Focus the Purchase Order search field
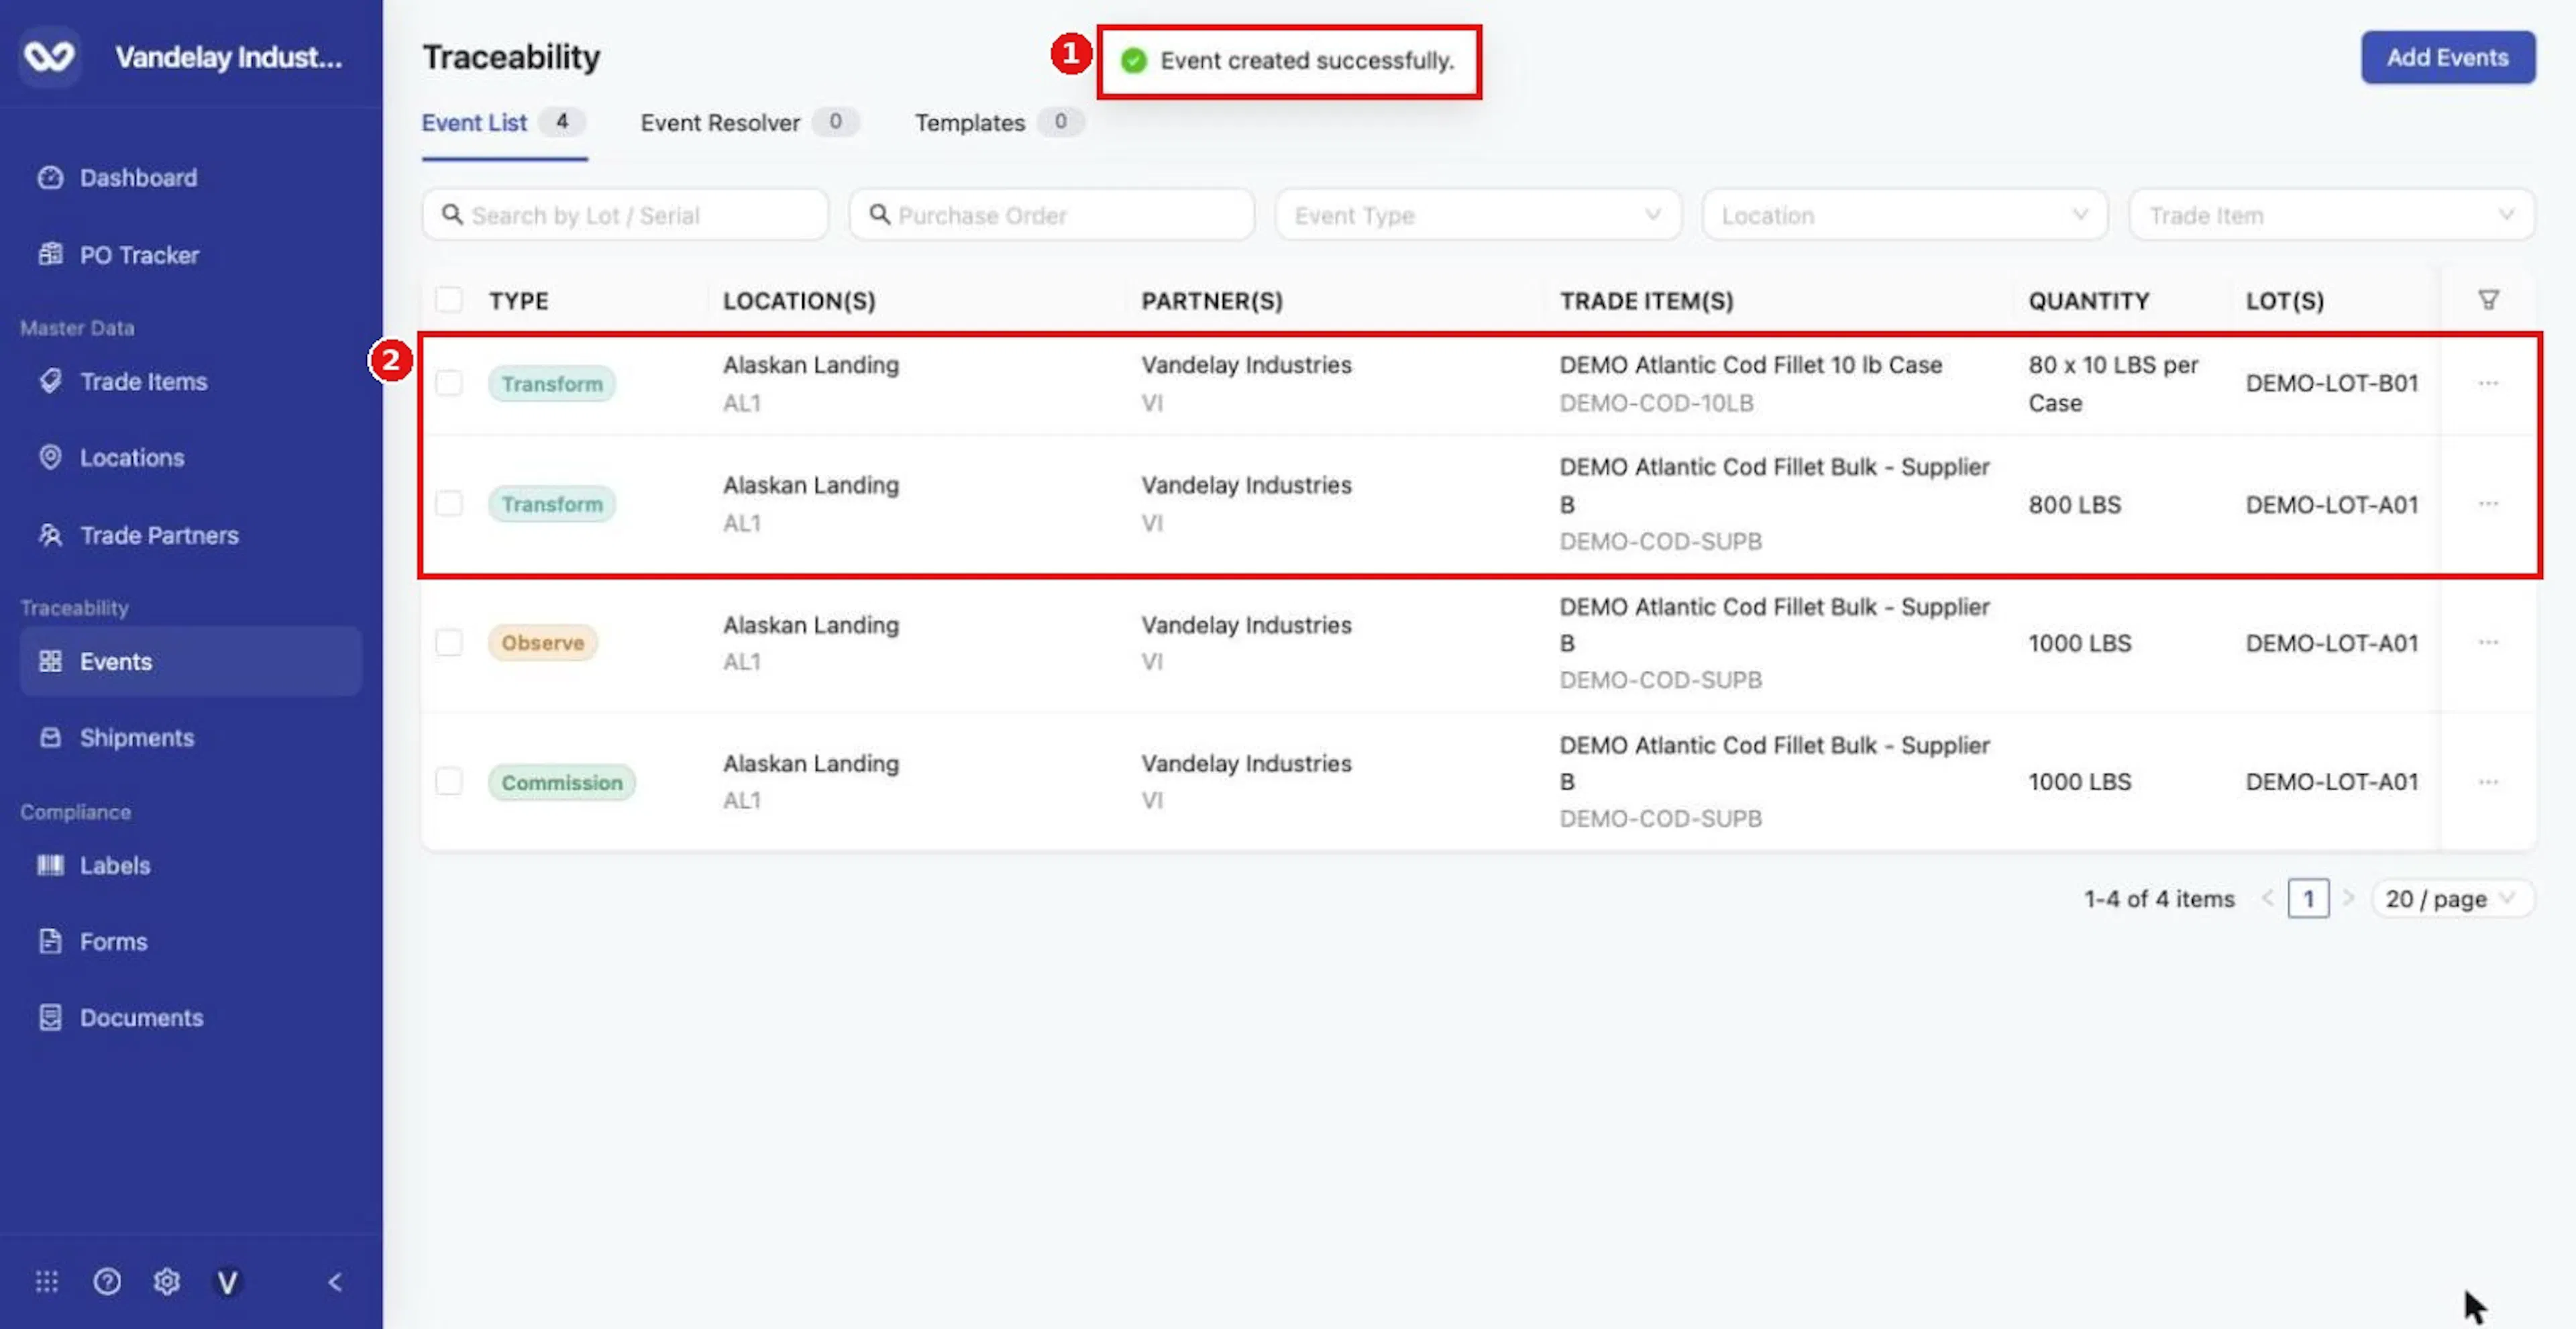Viewport: 2576px width, 1329px height. pyautogui.click(x=1051, y=215)
